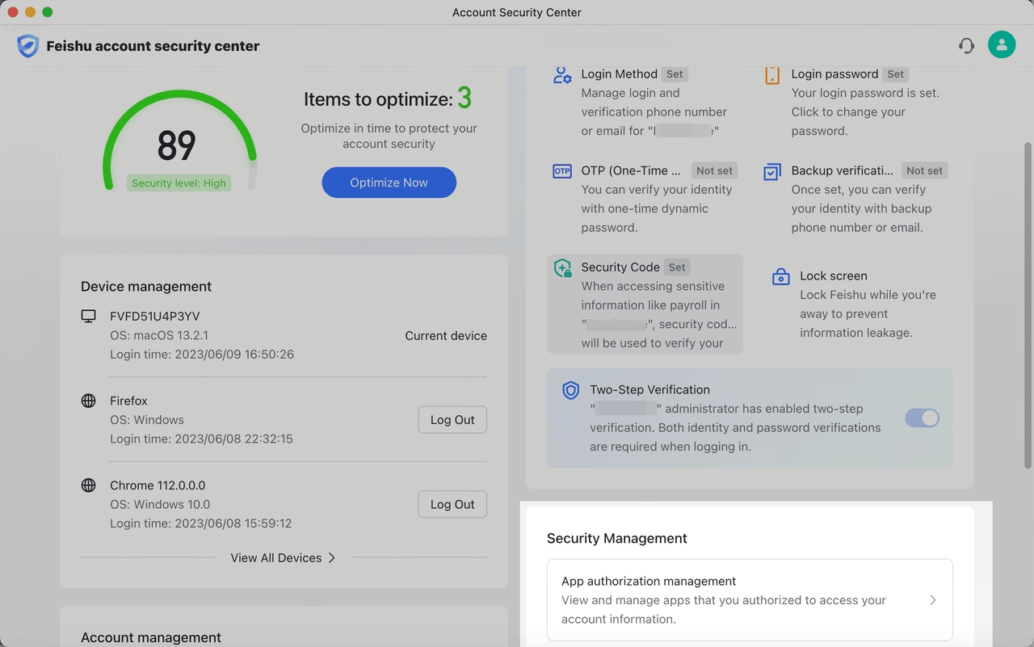Image resolution: width=1034 pixels, height=647 pixels.
Task: Open the account avatar menu
Action: tap(1002, 44)
